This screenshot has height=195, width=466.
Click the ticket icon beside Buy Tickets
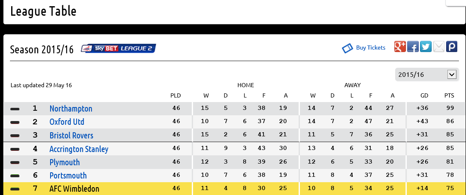click(347, 48)
